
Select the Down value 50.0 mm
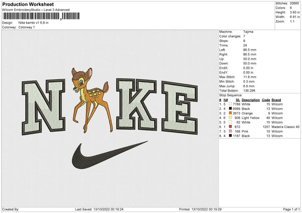pos(250,63)
